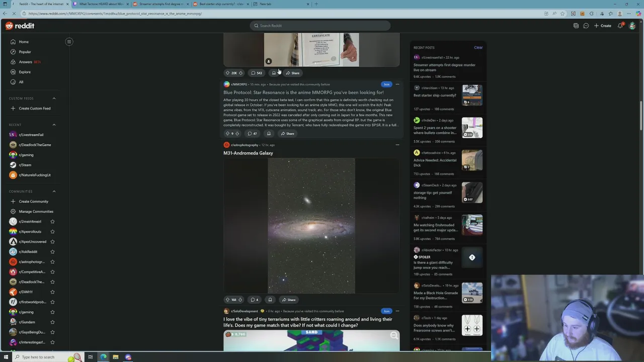Open browser settings and more ellipsis

(628, 14)
